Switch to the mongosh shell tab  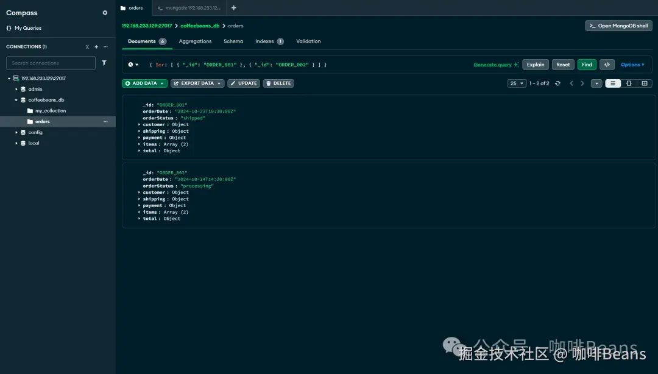pos(189,8)
